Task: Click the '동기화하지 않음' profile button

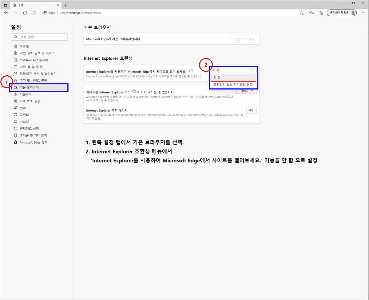Action: [342, 13]
